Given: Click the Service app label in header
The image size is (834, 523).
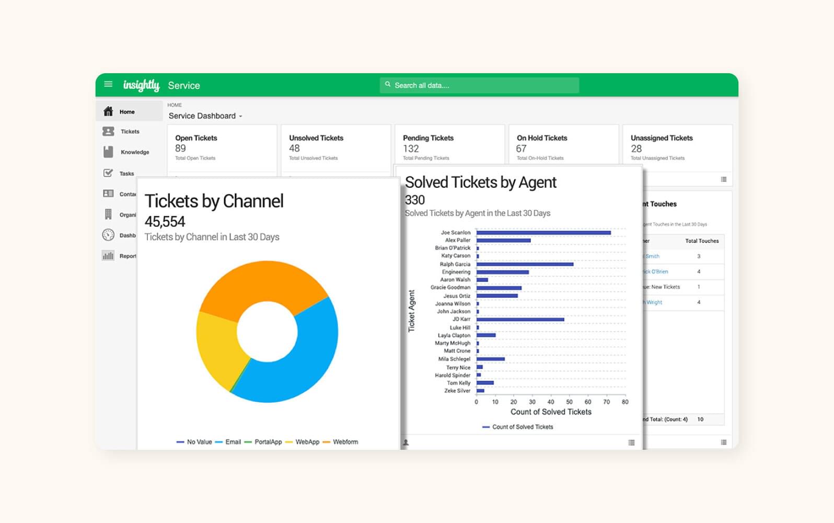Looking at the screenshot, I should point(184,86).
